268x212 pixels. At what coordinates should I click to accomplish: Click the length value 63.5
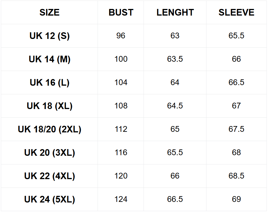click(175, 59)
